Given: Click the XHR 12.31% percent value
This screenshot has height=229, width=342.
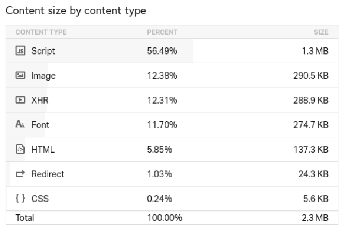Looking at the screenshot, I should [162, 100].
